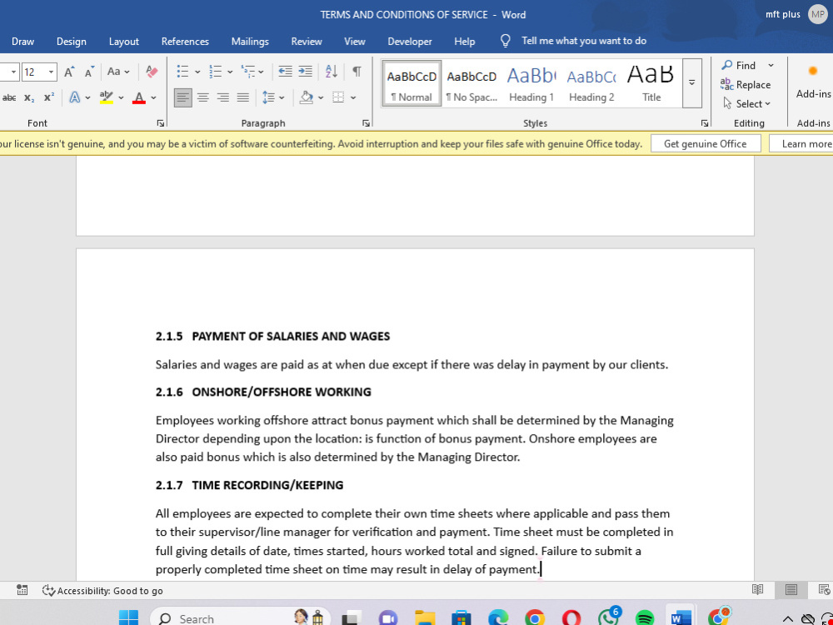This screenshot has width=833, height=625.
Task: Expand font color dropdown arrow
Action: point(153,97)
